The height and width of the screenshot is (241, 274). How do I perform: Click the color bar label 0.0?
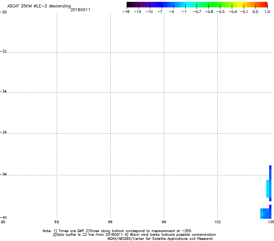pyautogui.click(x=255, y=12)
